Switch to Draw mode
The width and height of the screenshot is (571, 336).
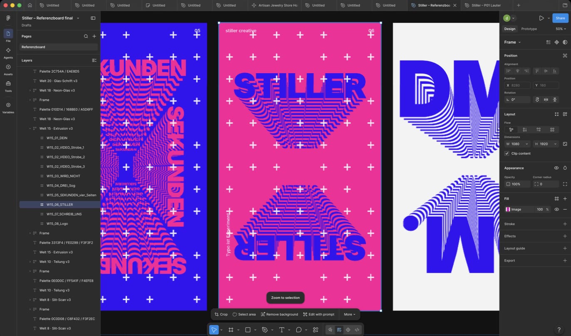(330, 330)
